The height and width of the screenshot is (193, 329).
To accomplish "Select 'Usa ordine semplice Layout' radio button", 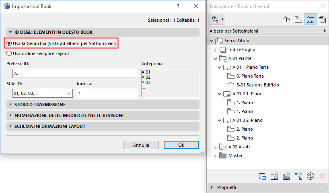I will click(9, 53).
